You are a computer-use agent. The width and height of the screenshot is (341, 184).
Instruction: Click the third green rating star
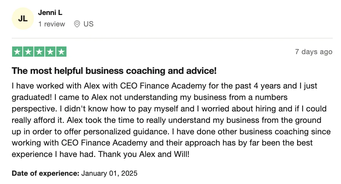(39, 52)
